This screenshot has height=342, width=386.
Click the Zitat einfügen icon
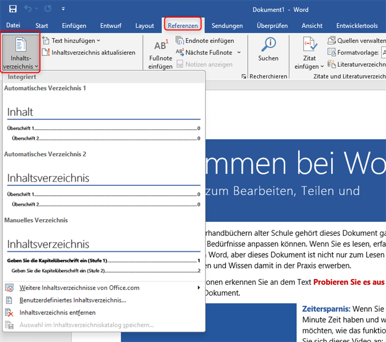[x=309, y=44]
